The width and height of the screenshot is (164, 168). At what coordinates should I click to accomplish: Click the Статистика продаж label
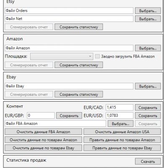coord(26,160)
